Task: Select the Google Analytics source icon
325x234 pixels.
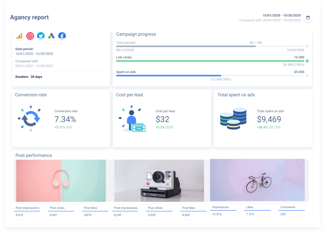Action: pos(19,36)
